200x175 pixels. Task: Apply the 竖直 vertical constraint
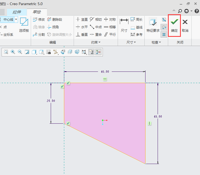coord(82,20)
